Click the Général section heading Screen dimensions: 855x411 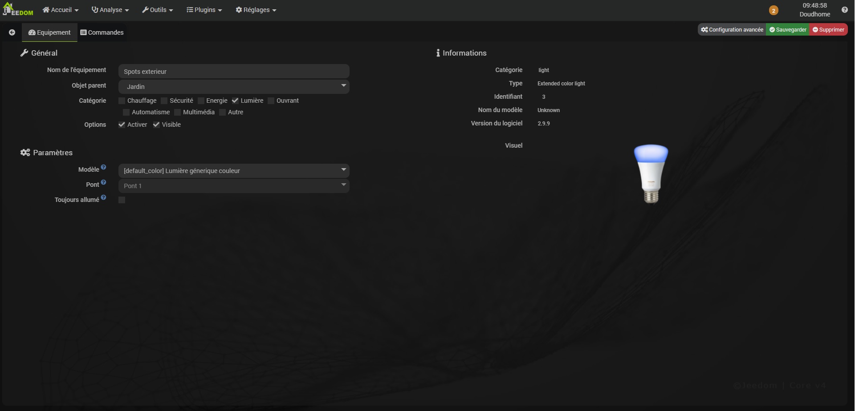click(x=39, y=53)
